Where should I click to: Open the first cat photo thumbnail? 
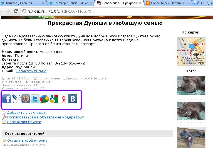click(x=191, y=86)
